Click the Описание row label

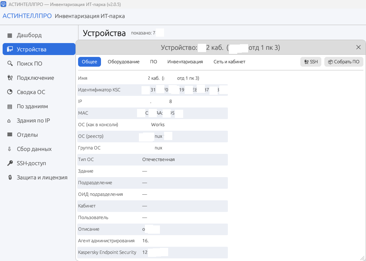[89, 229]
